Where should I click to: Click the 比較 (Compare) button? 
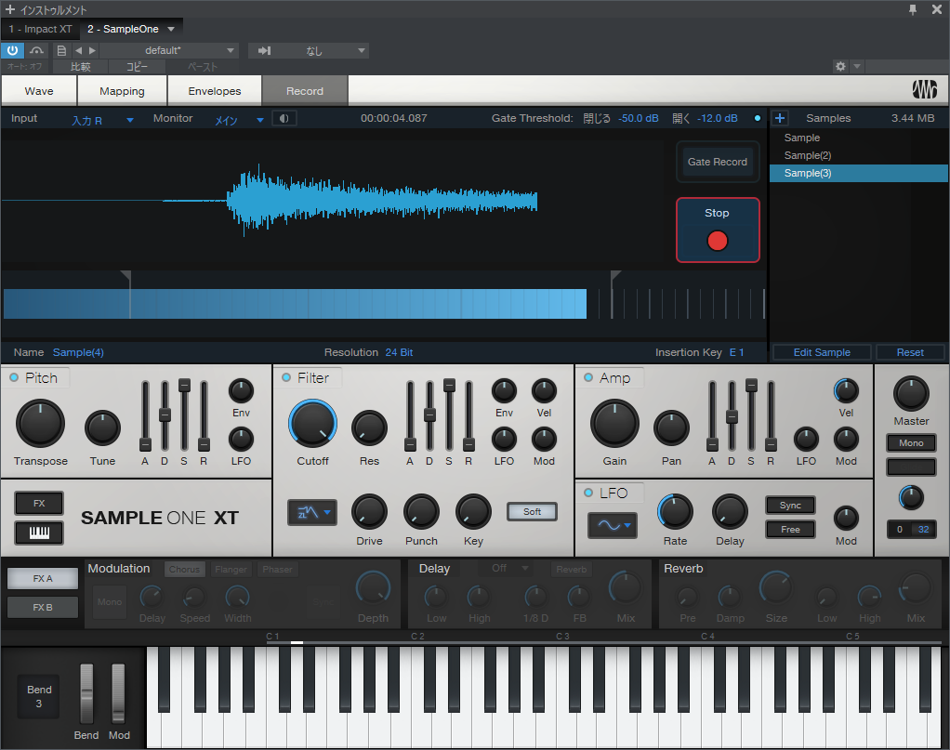click(x=81, y=67)
